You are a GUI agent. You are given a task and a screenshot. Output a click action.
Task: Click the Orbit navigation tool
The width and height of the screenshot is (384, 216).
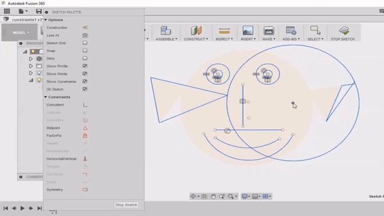(193, 196)
